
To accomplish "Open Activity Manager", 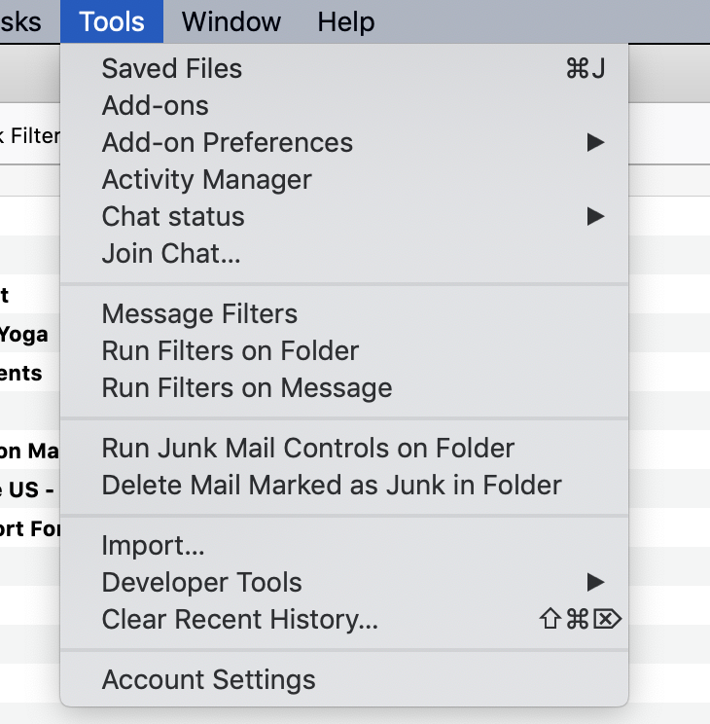I will 207,180.
